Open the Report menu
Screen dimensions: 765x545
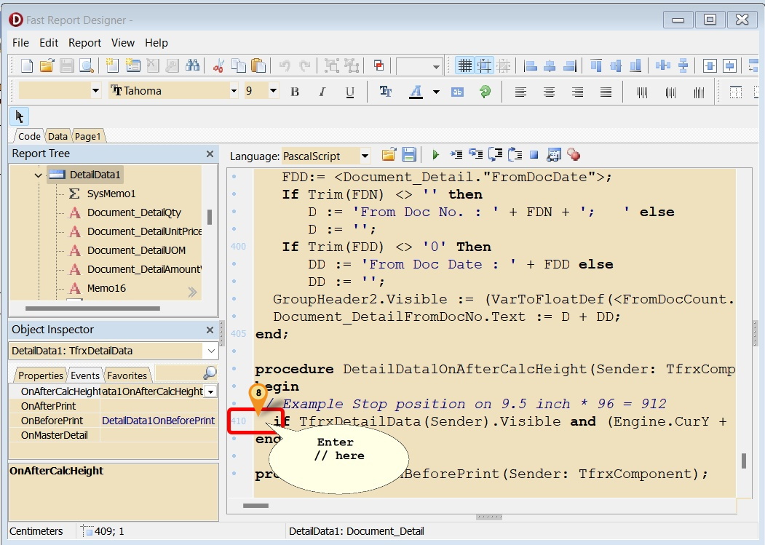coord(84,43)
